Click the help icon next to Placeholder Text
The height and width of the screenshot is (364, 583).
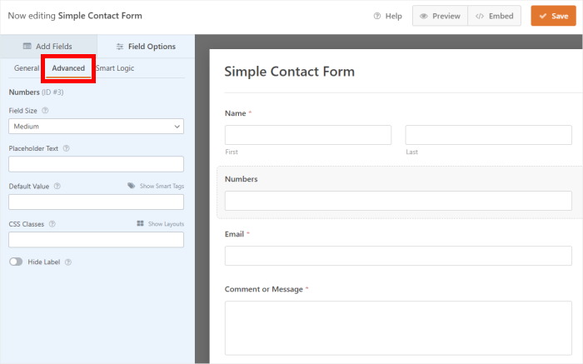(x=66, y=148)
